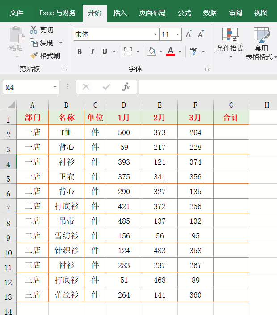
Task: Select row 4 header
Action: (x=8, y=162)
